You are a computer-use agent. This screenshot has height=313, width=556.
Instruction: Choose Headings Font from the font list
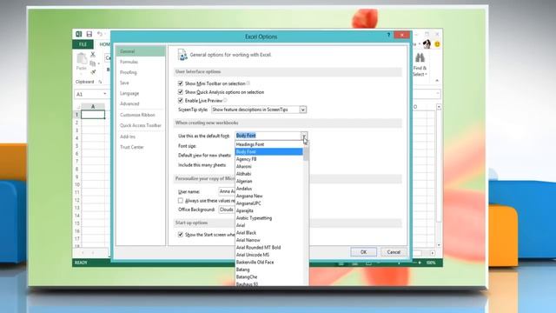coord(269,144)
